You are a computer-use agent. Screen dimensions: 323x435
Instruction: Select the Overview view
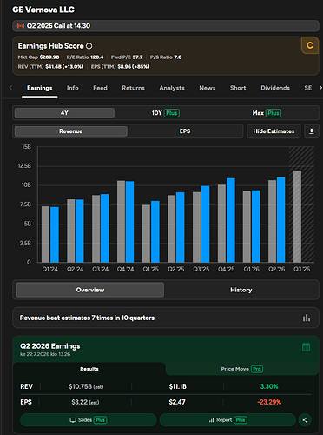pos(90,290)
